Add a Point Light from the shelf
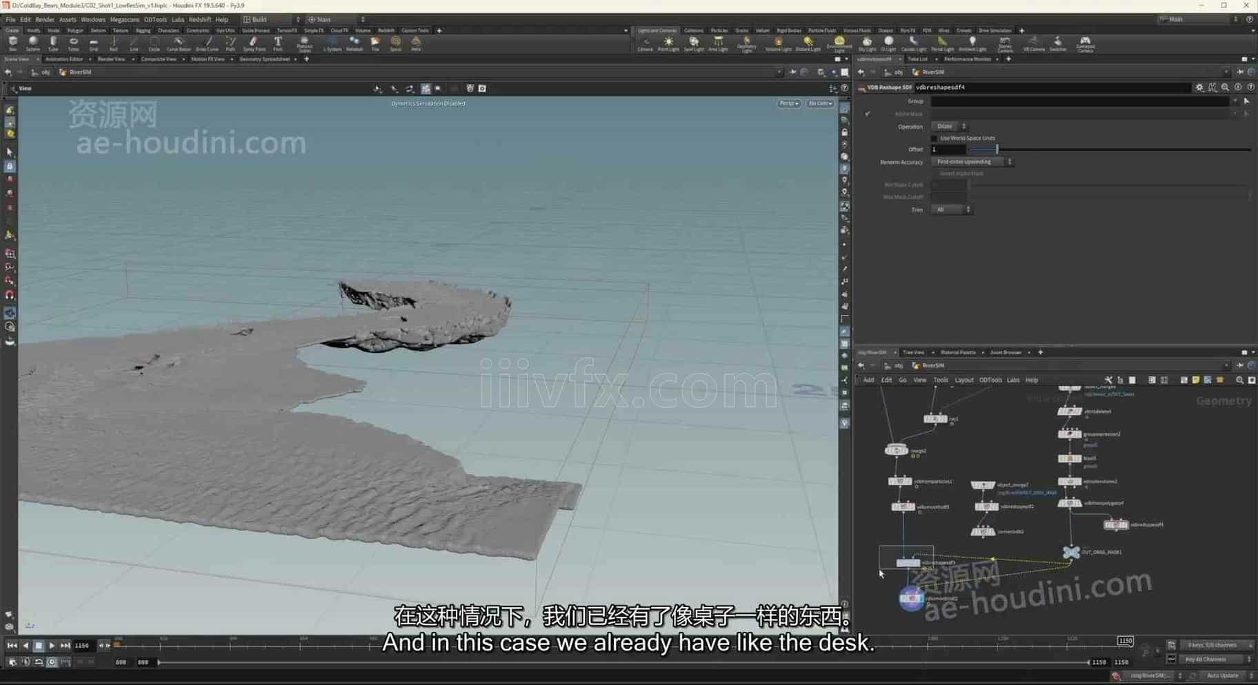 coord(668,43)
